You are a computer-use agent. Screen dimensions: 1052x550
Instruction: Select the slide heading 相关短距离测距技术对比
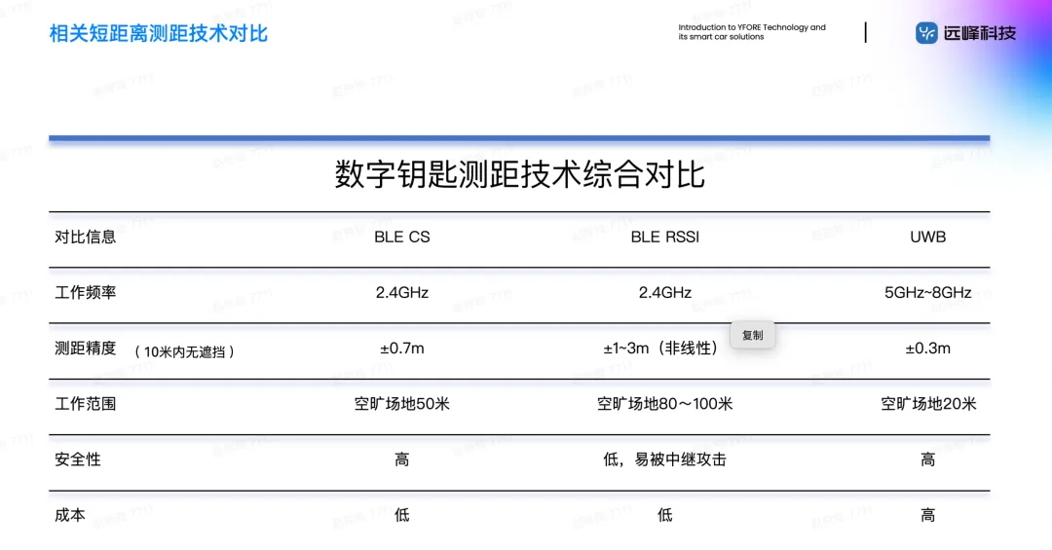[159, 33]
